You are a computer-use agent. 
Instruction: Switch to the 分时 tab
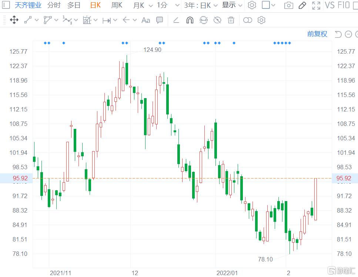pyautogui.click(x=54, y=5)
